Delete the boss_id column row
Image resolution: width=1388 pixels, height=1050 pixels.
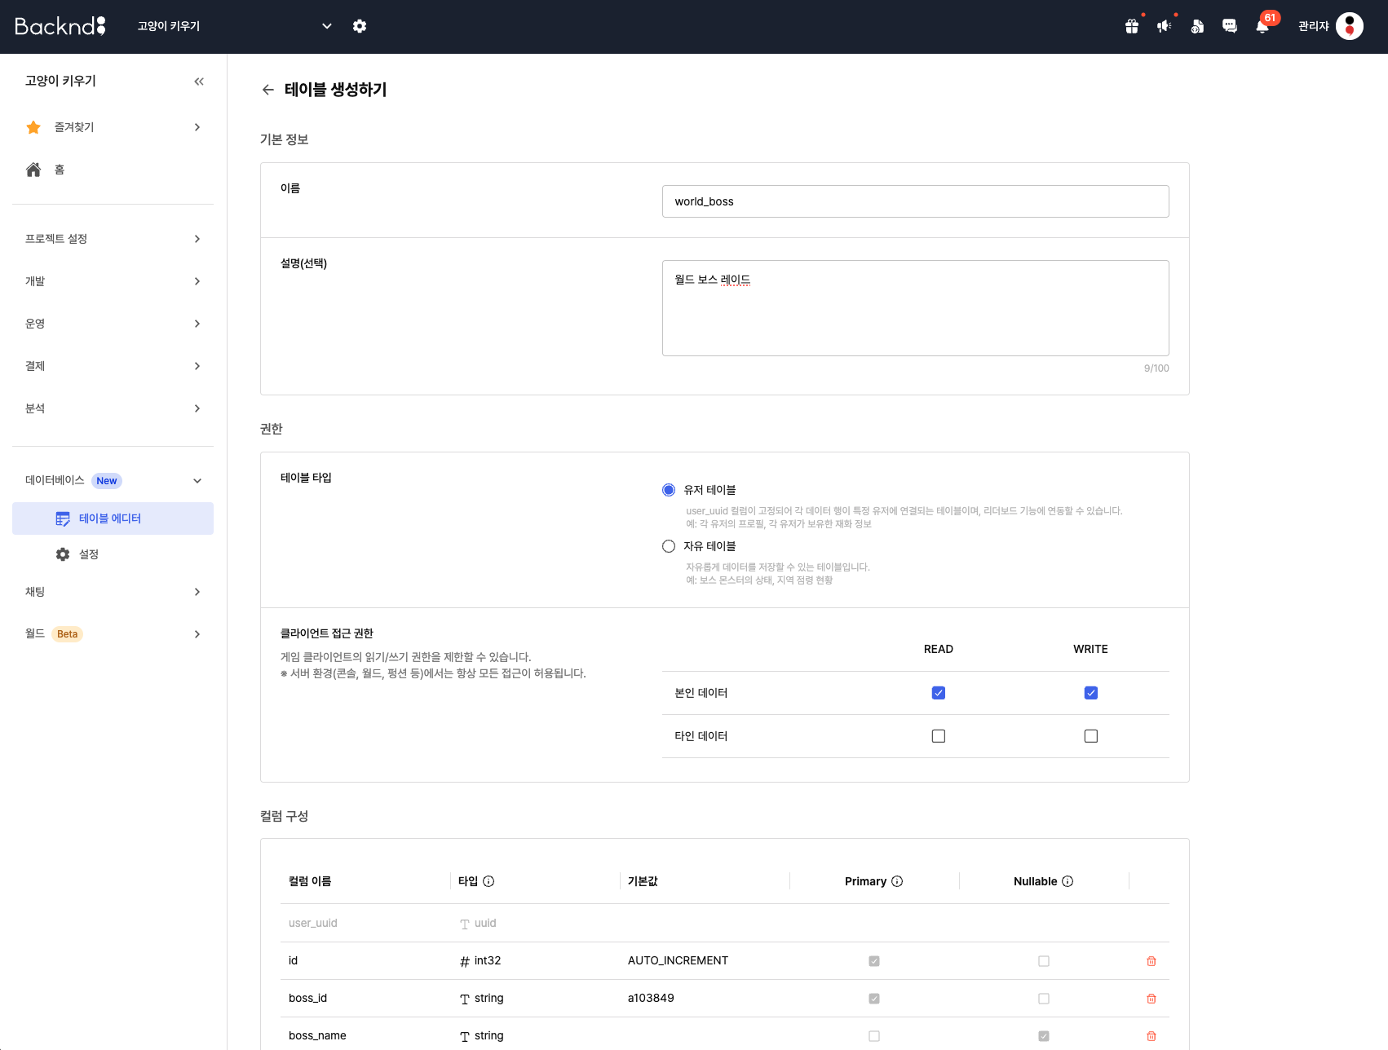[x=1152, y=999]
